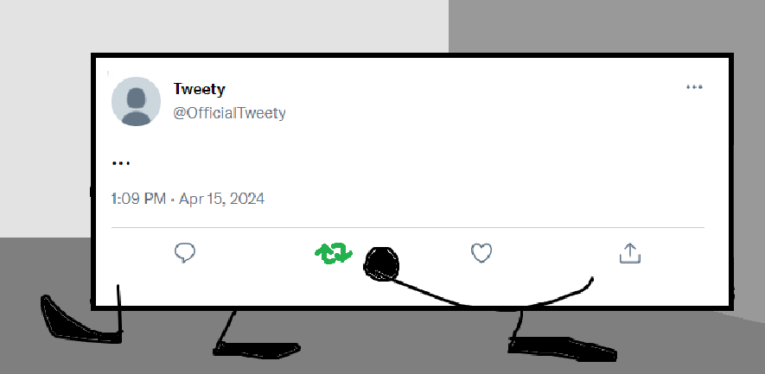Open the three-dot more options menu
The image size is (765, 374).
[693, 87]
